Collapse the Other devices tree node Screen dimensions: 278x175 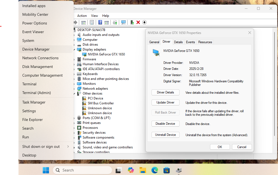coord(75,93)
